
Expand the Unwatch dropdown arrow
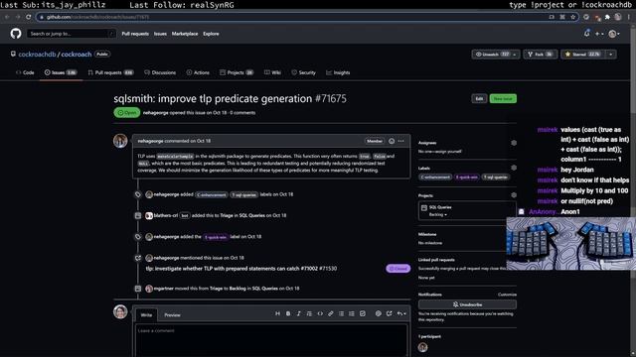click(x=515, y=55)
